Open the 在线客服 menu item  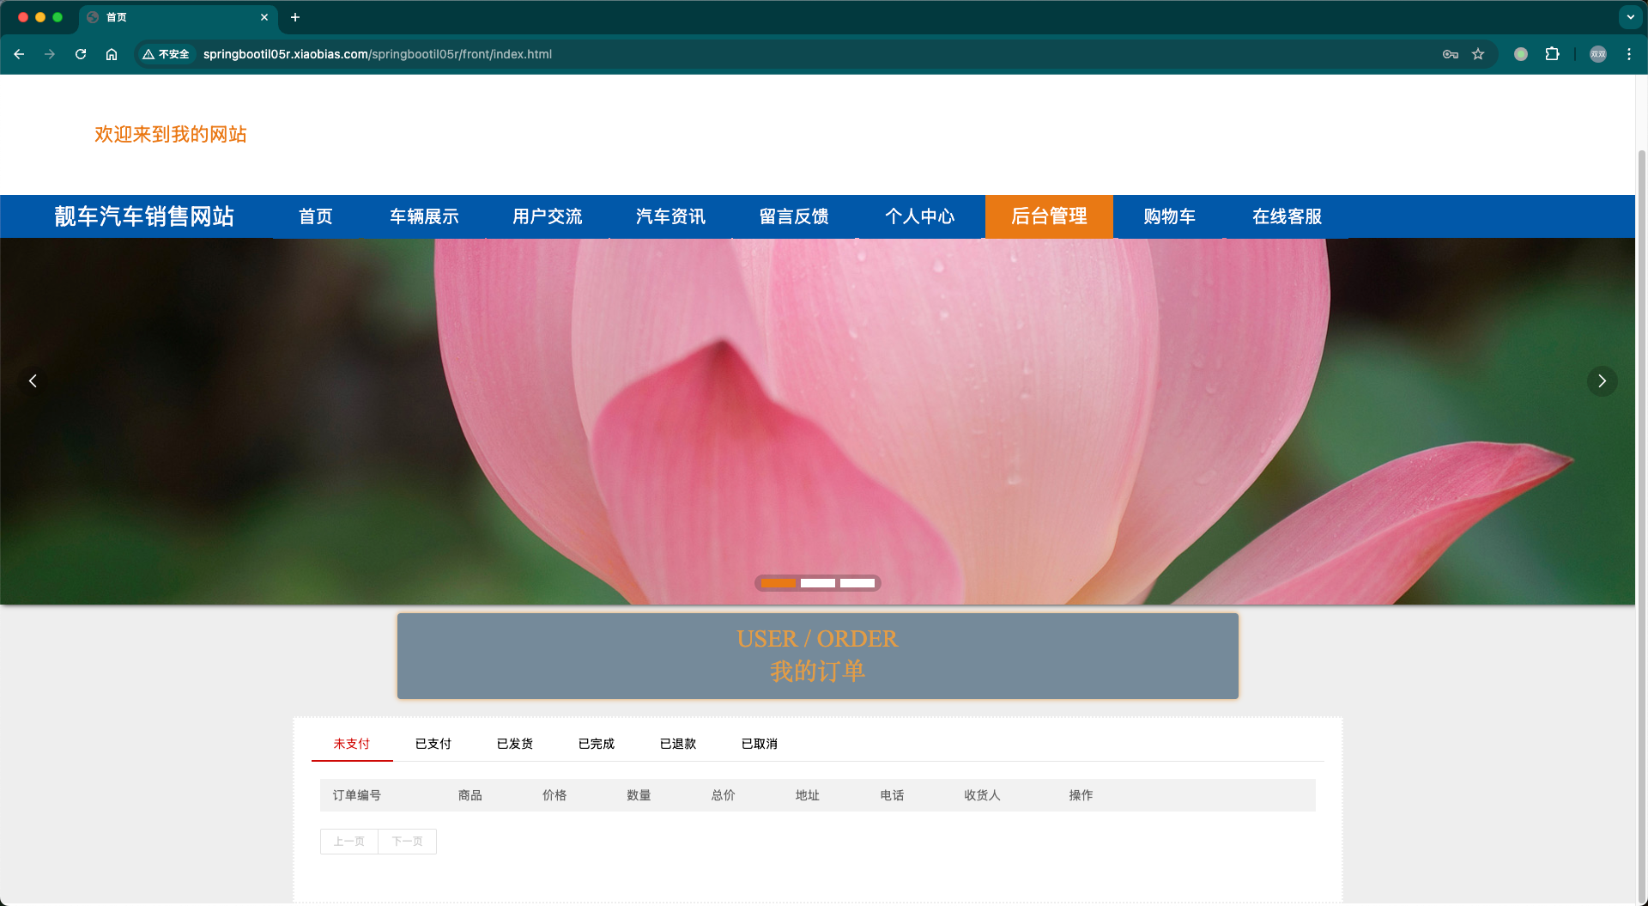coord(1287,216)
